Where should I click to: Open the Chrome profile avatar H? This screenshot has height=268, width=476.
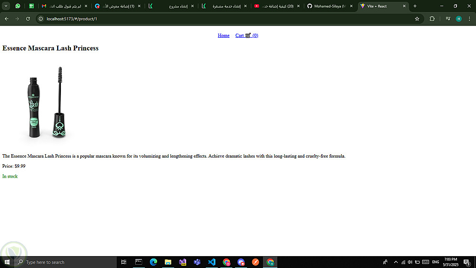[x=459, y=19]
